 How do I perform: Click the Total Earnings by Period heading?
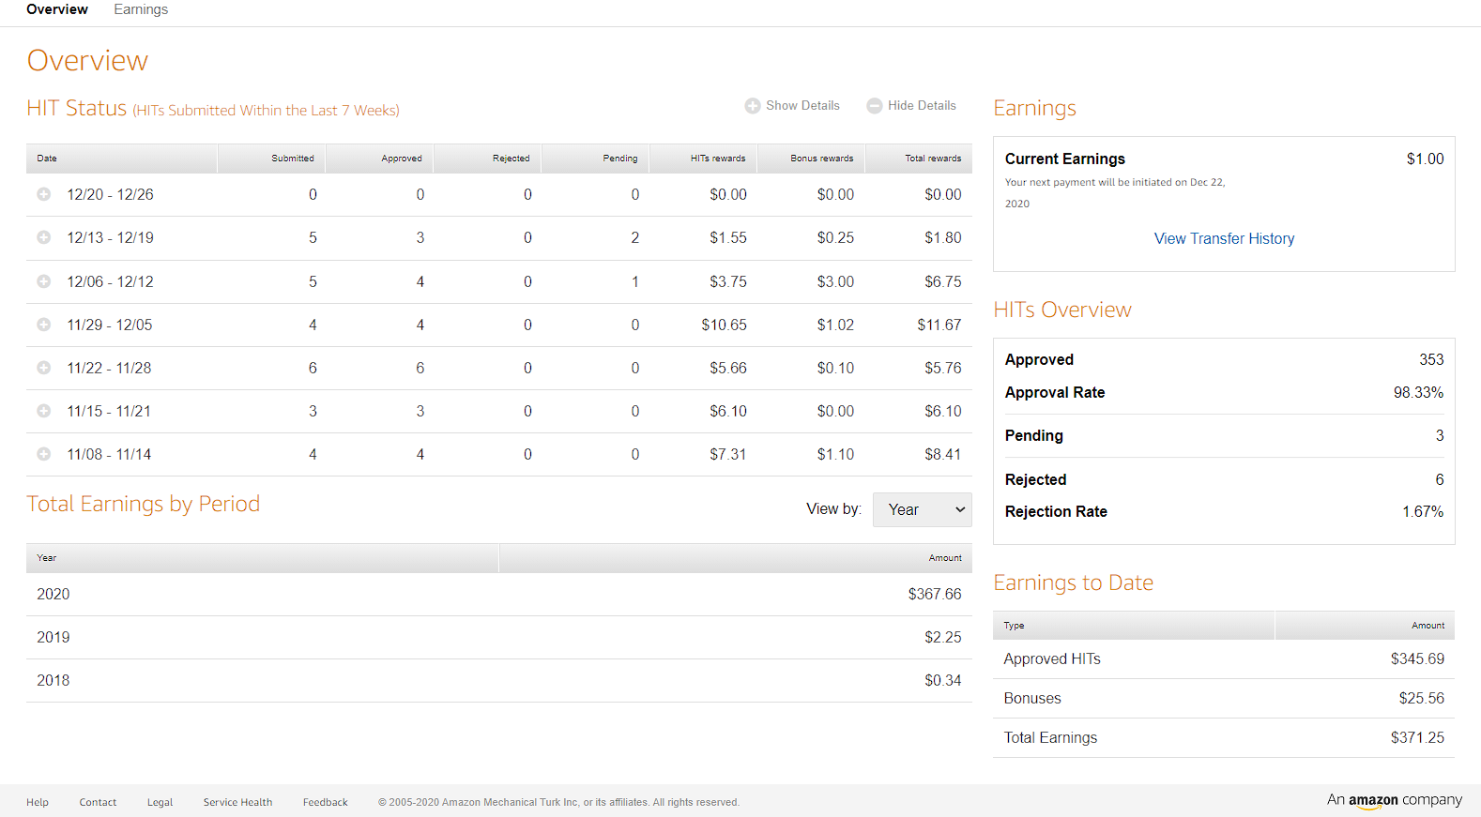[x=143, y=504]
